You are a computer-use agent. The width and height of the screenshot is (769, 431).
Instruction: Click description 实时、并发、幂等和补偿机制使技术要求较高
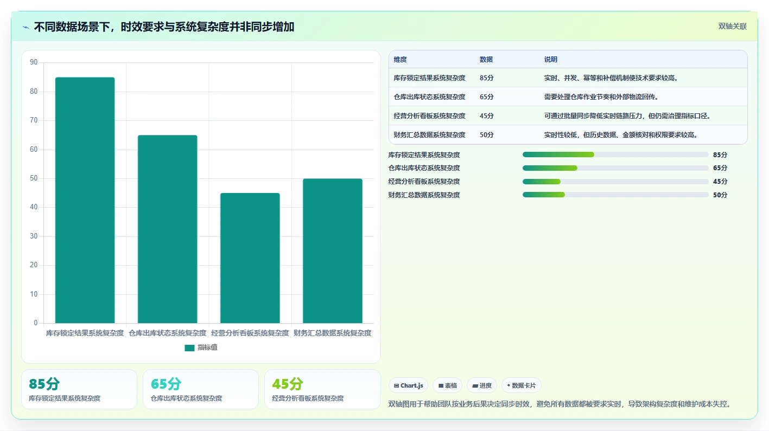612,78
